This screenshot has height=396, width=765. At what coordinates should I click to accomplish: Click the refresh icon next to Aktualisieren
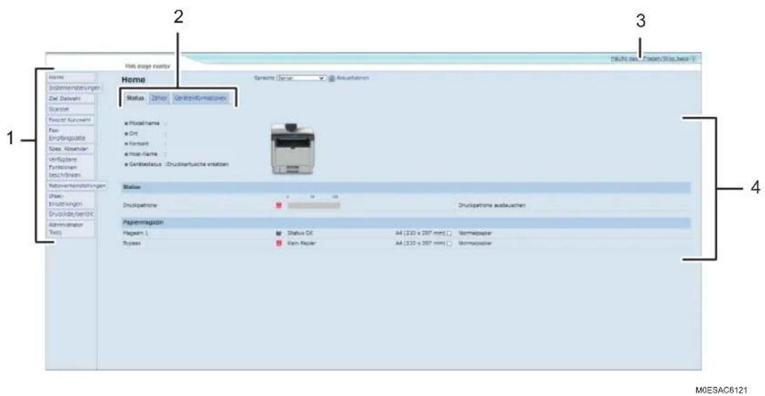(331, 79)
